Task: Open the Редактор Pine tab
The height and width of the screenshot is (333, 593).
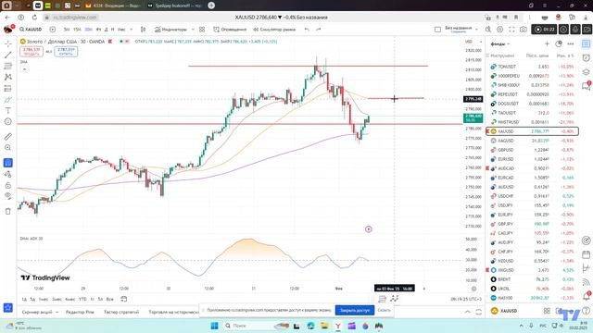Action: [80, 312]
